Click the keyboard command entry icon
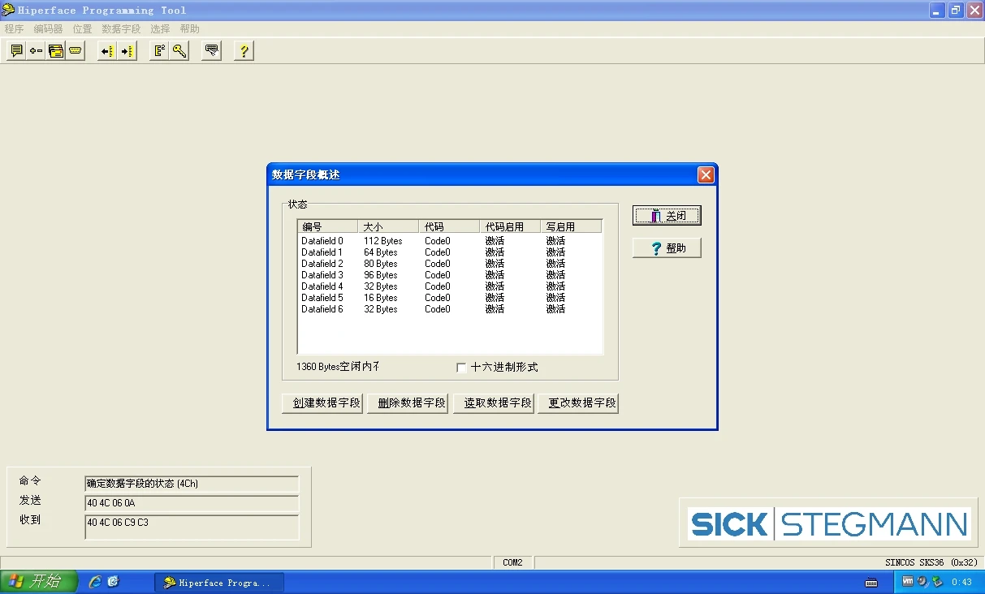Image resolution: width=985 pixels, height=594 pixels. pos(210,50)
